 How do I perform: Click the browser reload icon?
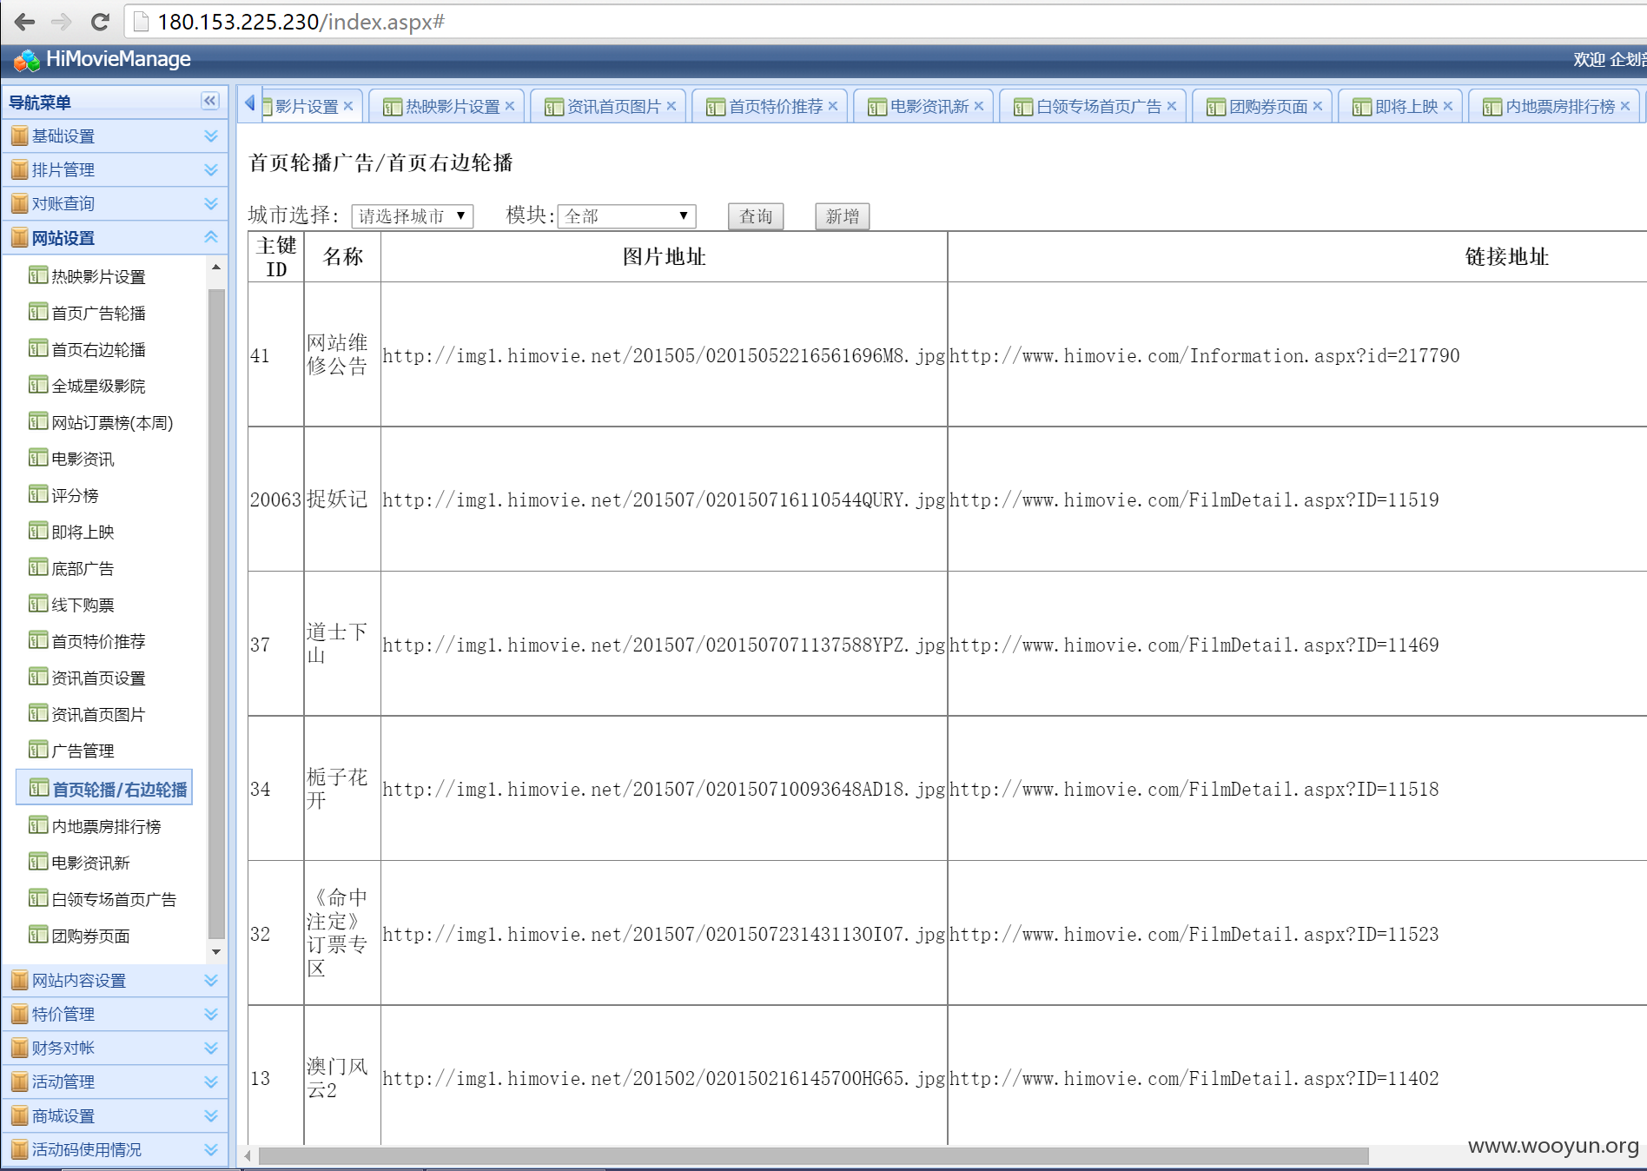100,22
